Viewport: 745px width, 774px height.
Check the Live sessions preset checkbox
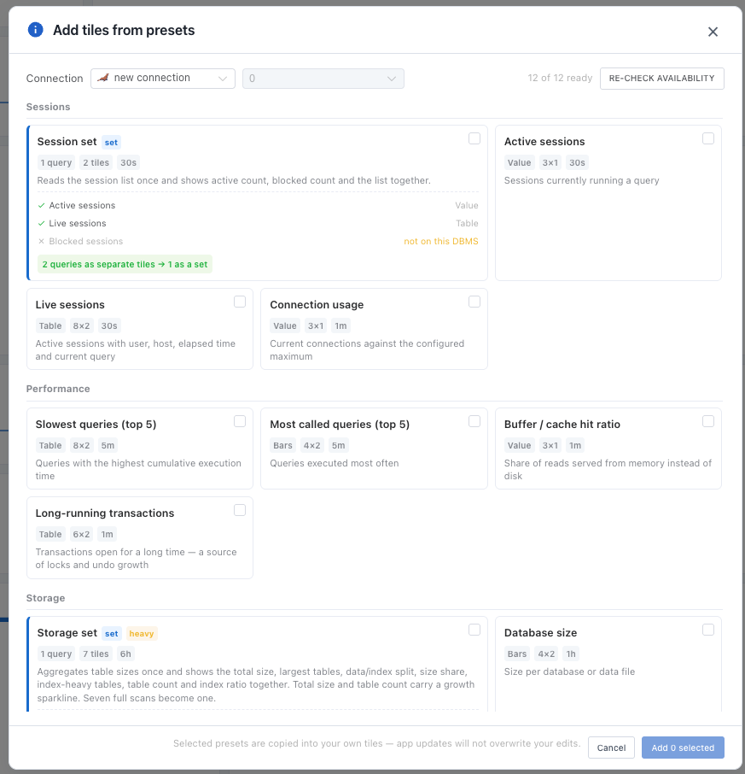tap(240, 302)
